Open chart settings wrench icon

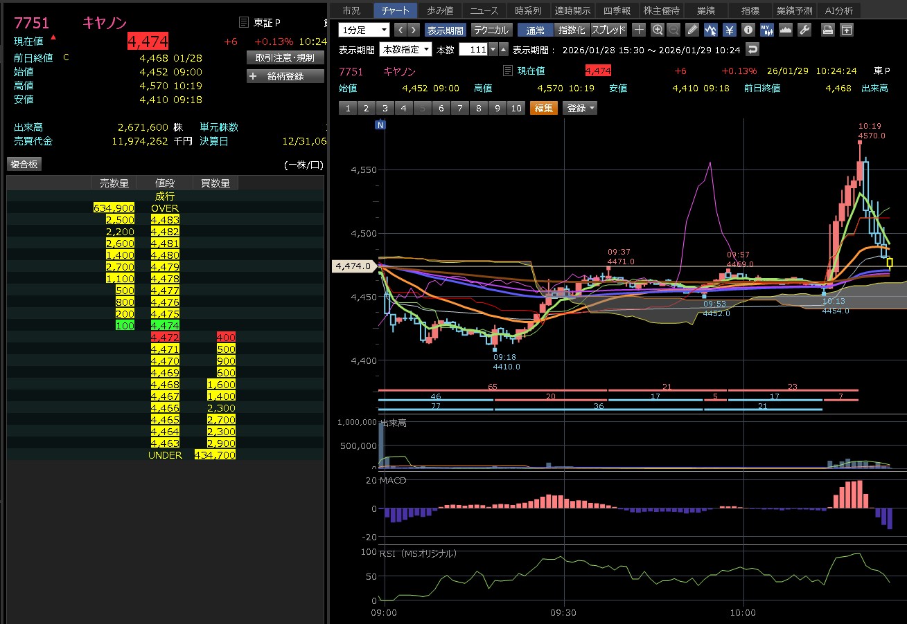(804, 30)
